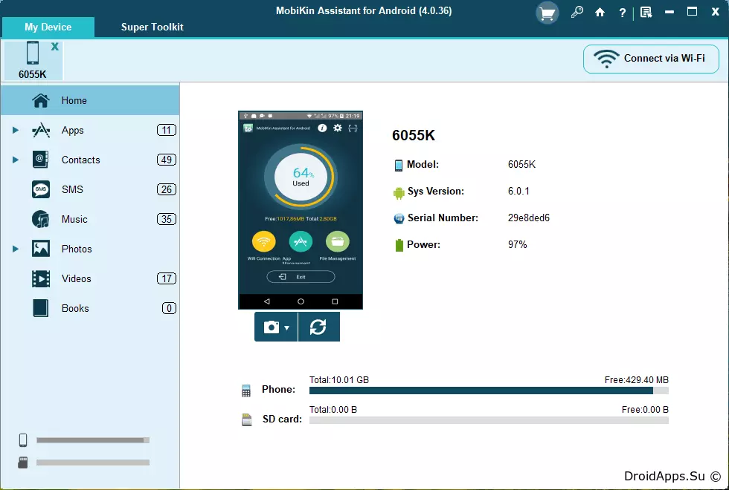Click the Books count badge 0
This screenshot has height=490, width=729.
click(x=169, y=309)
